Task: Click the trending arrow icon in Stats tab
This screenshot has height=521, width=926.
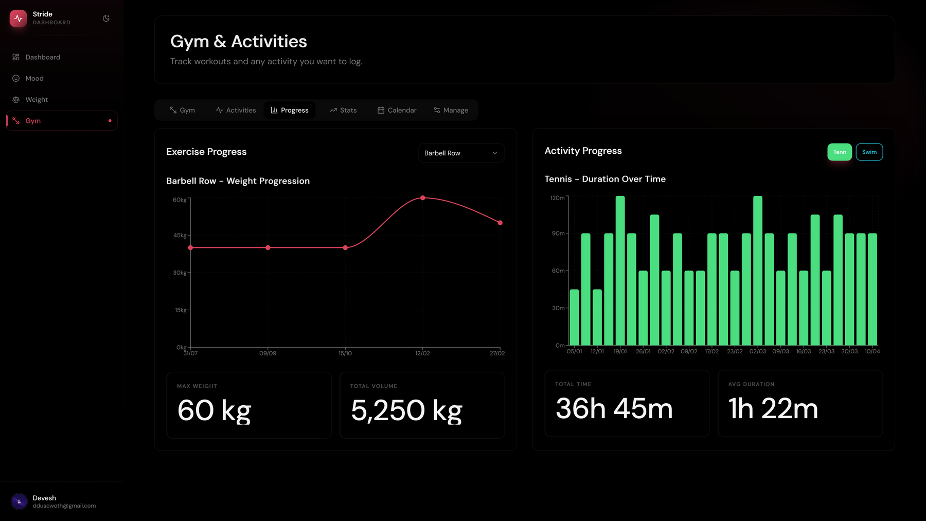Action: tap(333, 110)
